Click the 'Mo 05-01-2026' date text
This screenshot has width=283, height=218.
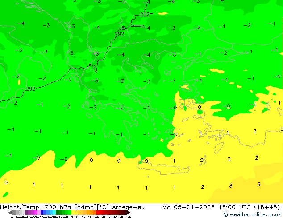[189, 207]
